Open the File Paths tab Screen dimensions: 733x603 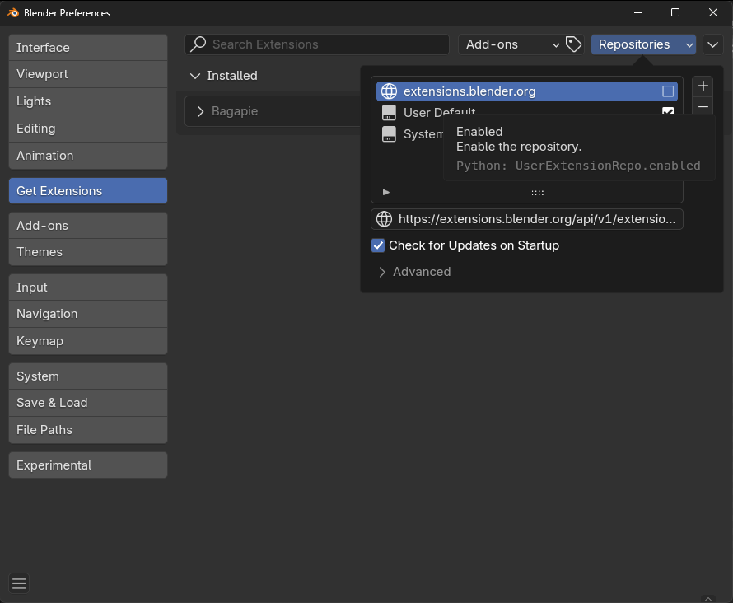(x=88, y=430)
